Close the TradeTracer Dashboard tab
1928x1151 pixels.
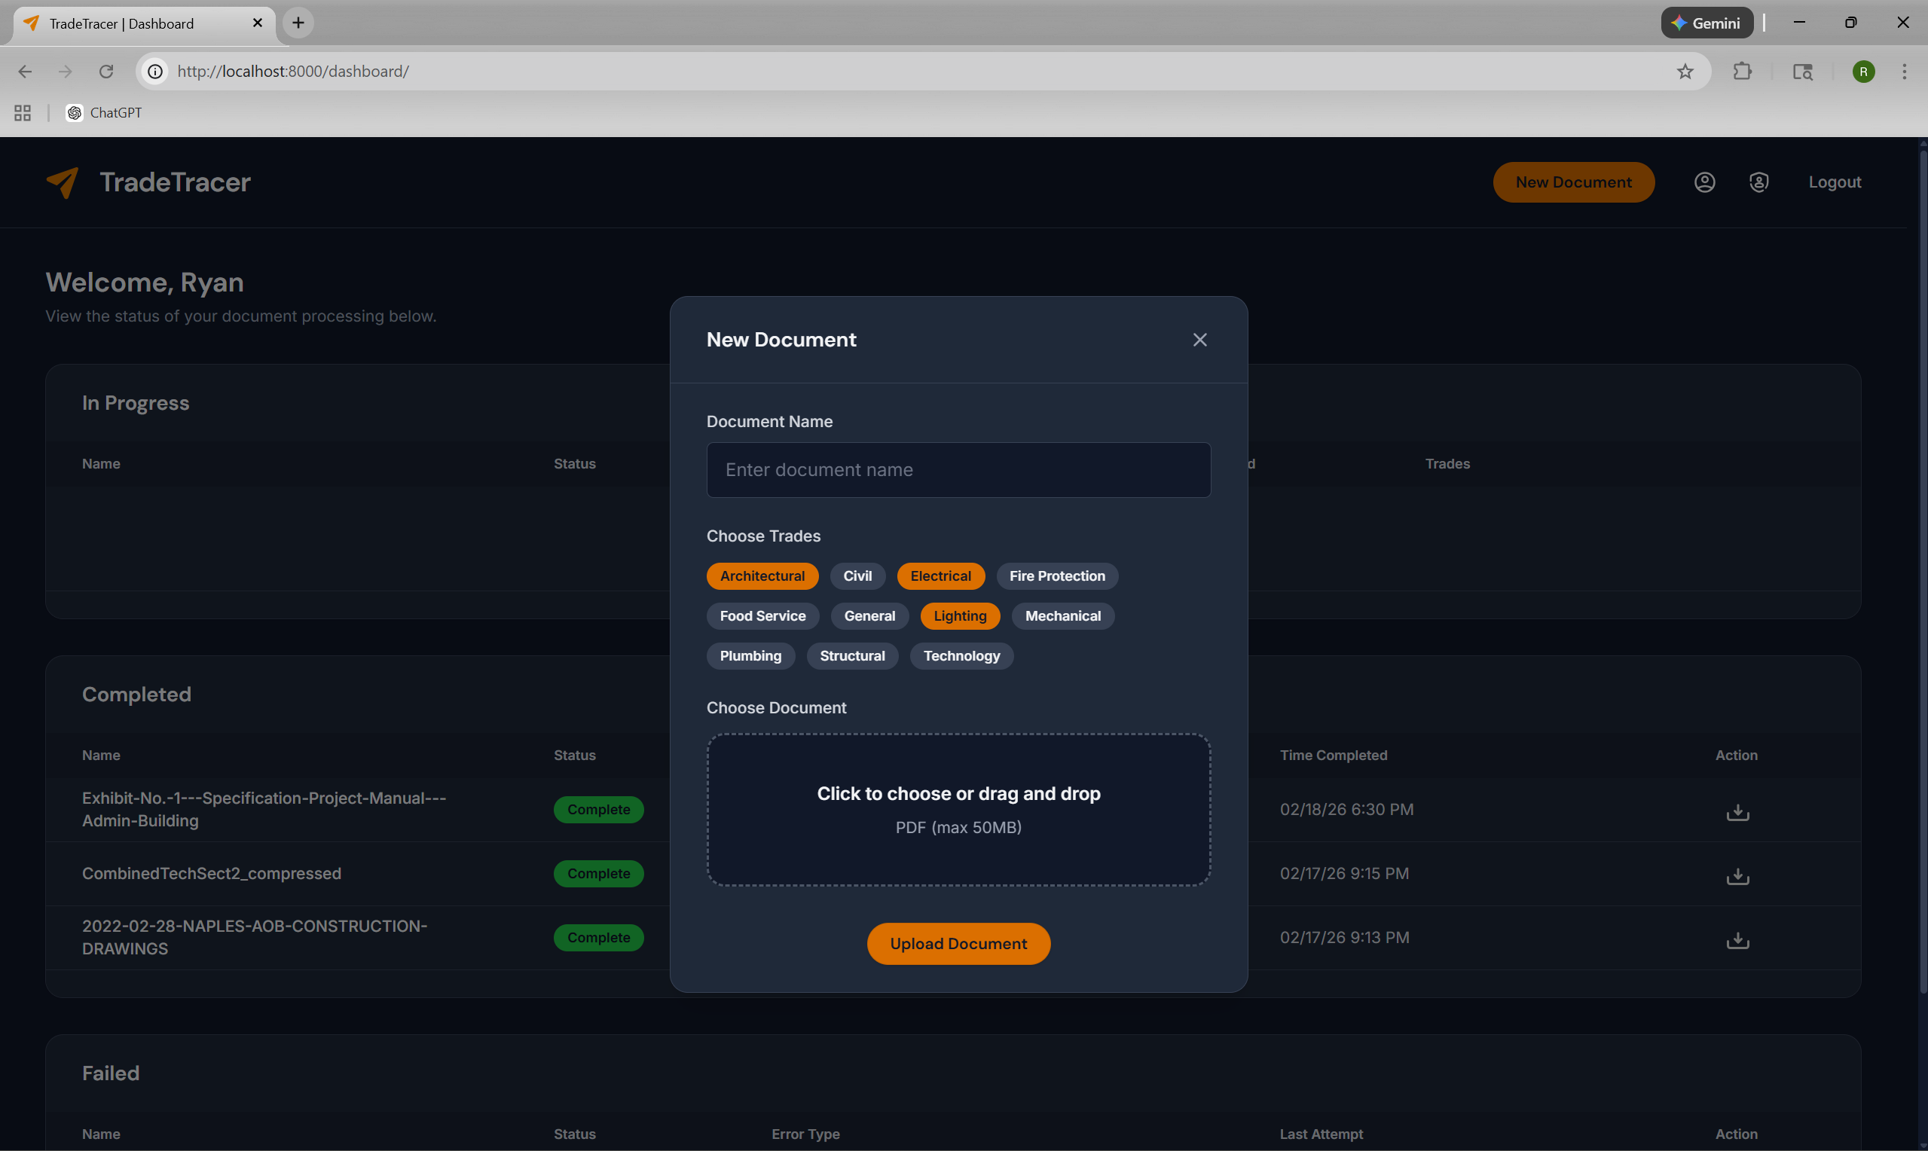coord(258,23)
